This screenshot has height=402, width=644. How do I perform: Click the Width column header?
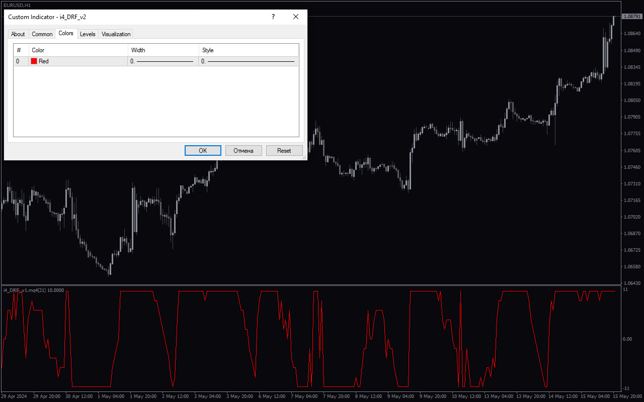(164, 50)
